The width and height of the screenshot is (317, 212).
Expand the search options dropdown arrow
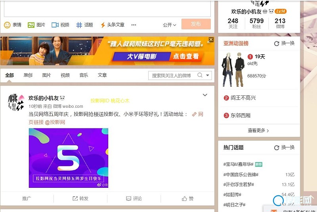click(207, 75)
